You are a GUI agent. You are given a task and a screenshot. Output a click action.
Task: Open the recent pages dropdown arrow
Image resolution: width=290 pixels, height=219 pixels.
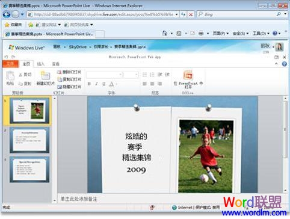point(22,14)
